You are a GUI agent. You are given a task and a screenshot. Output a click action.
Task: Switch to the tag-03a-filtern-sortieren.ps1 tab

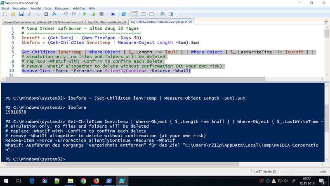tap(105, 21)
